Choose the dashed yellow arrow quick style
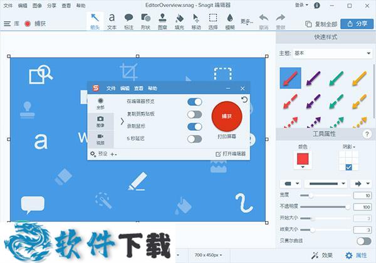This screenshot has width=376, height=263. tap(359, 101)
